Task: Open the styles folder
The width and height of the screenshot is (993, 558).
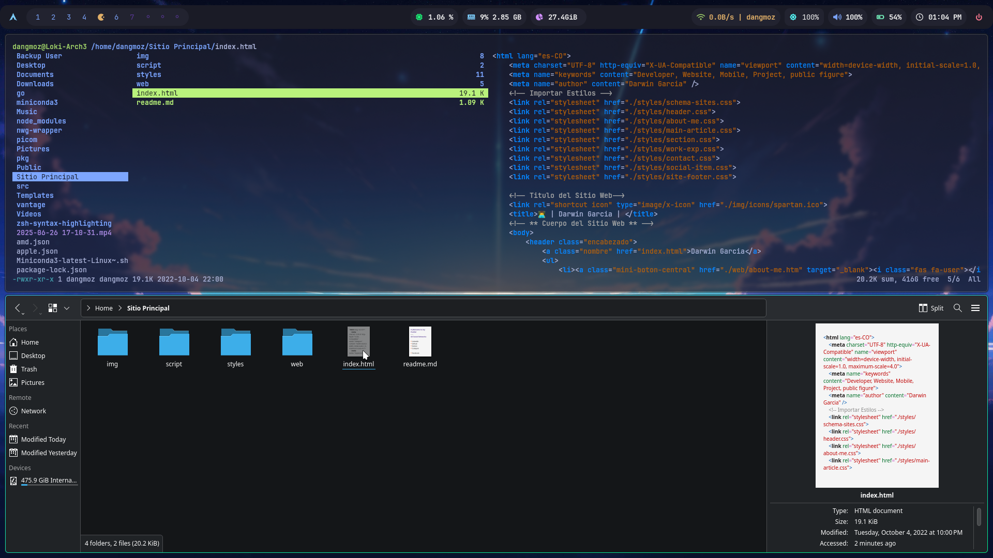Action: coord(235,343)
